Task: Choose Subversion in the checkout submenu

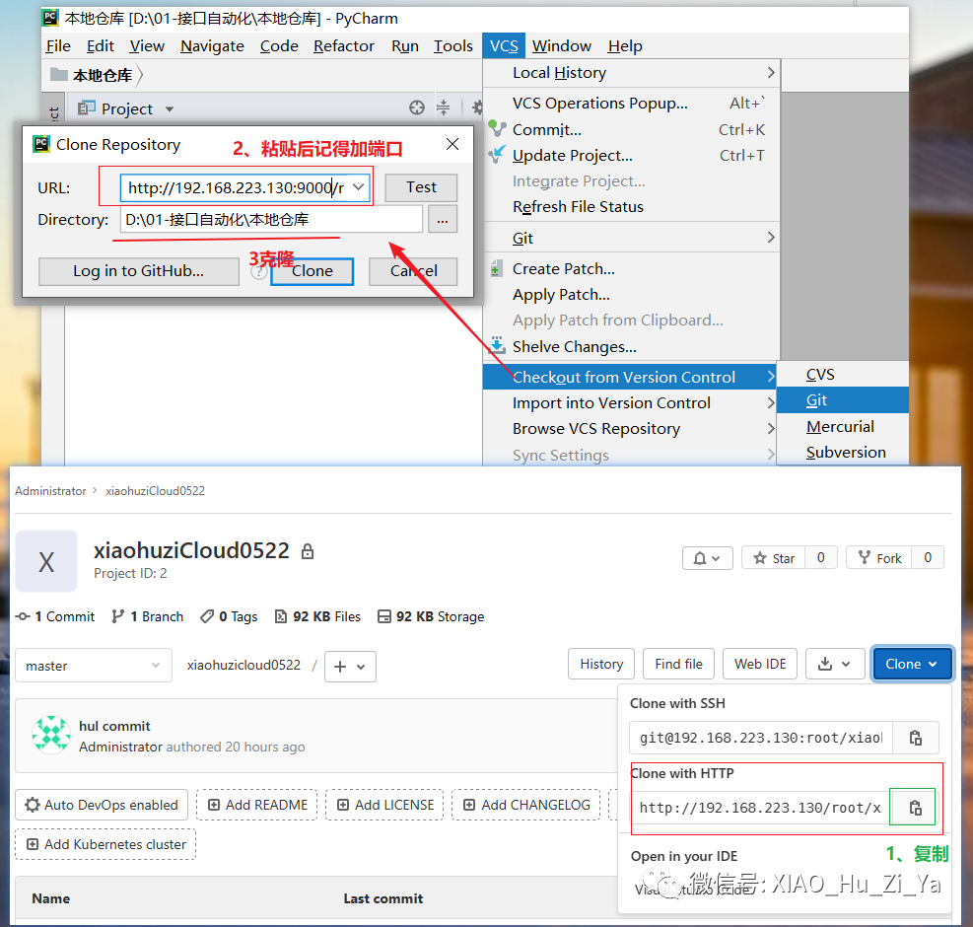Action: (x=843, y=452)
